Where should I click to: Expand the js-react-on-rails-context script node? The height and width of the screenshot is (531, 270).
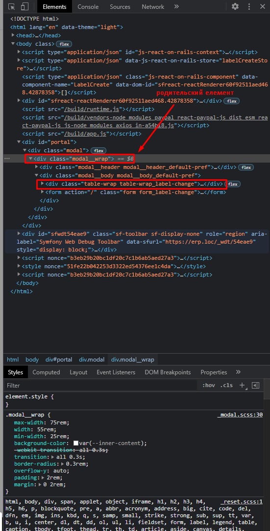[x=19, y=52]
